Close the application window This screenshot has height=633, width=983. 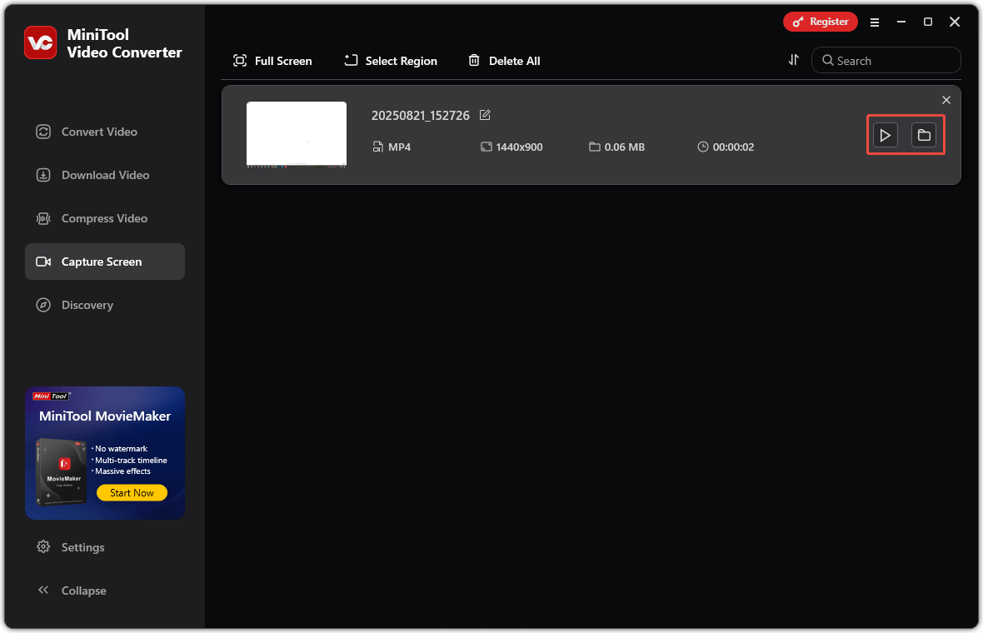[955, 22]
